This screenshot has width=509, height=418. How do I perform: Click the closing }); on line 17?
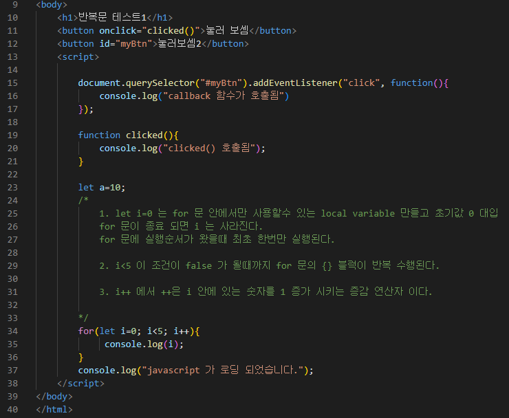coord(86,109)
